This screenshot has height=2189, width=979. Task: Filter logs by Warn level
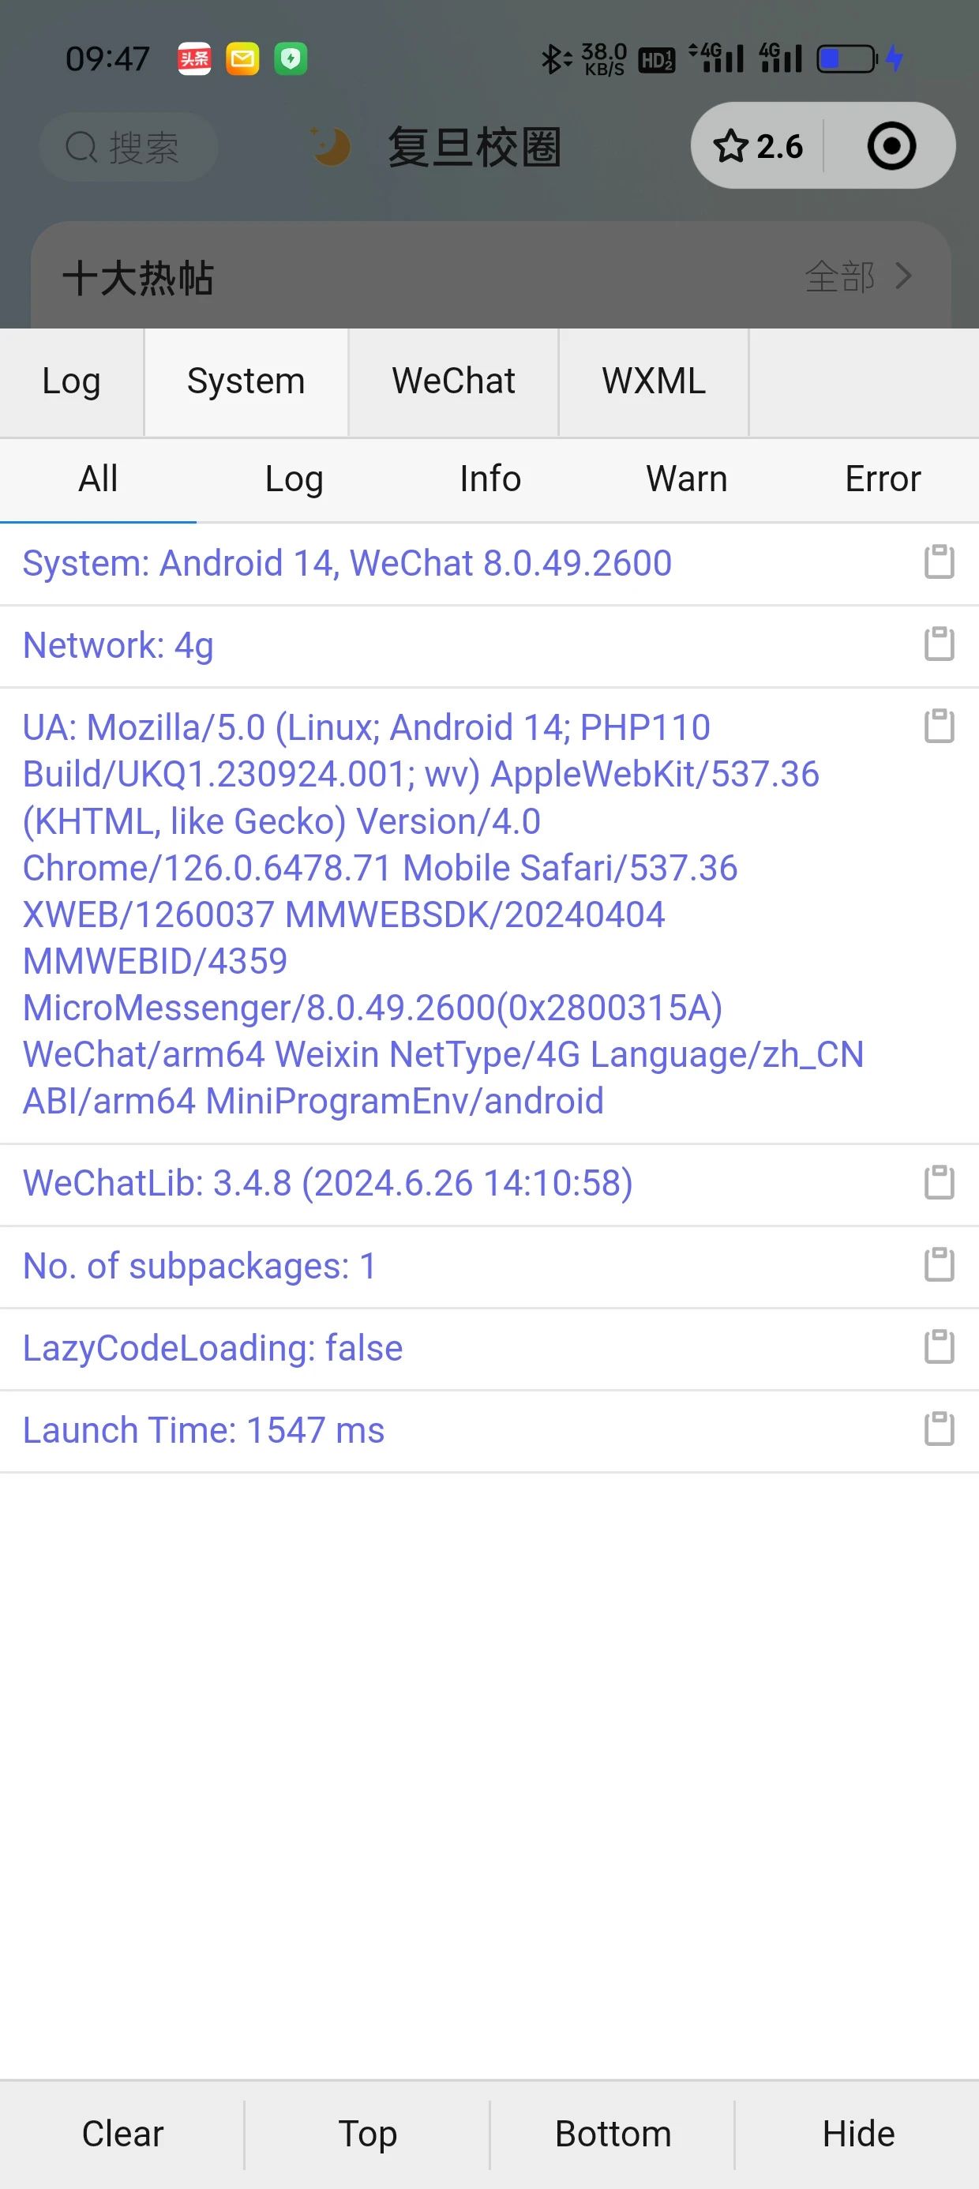[x=687, y=479]
